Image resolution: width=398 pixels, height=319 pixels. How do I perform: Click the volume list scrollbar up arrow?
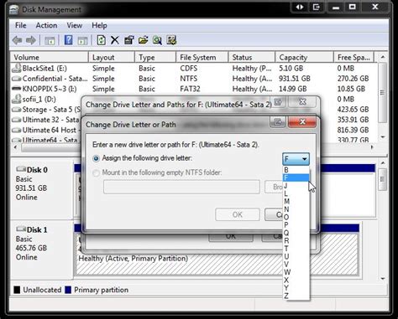click(383, 57)
